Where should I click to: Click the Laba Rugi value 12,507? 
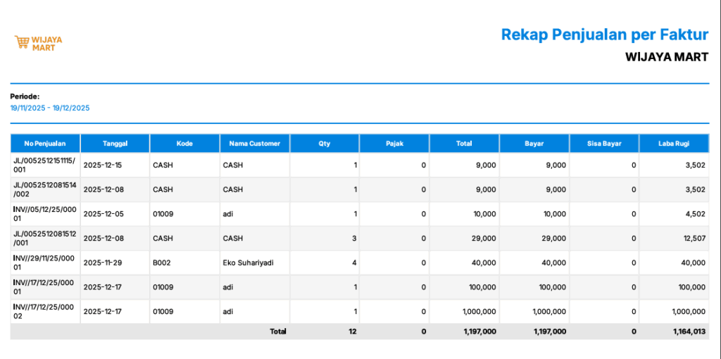point(694,239)
